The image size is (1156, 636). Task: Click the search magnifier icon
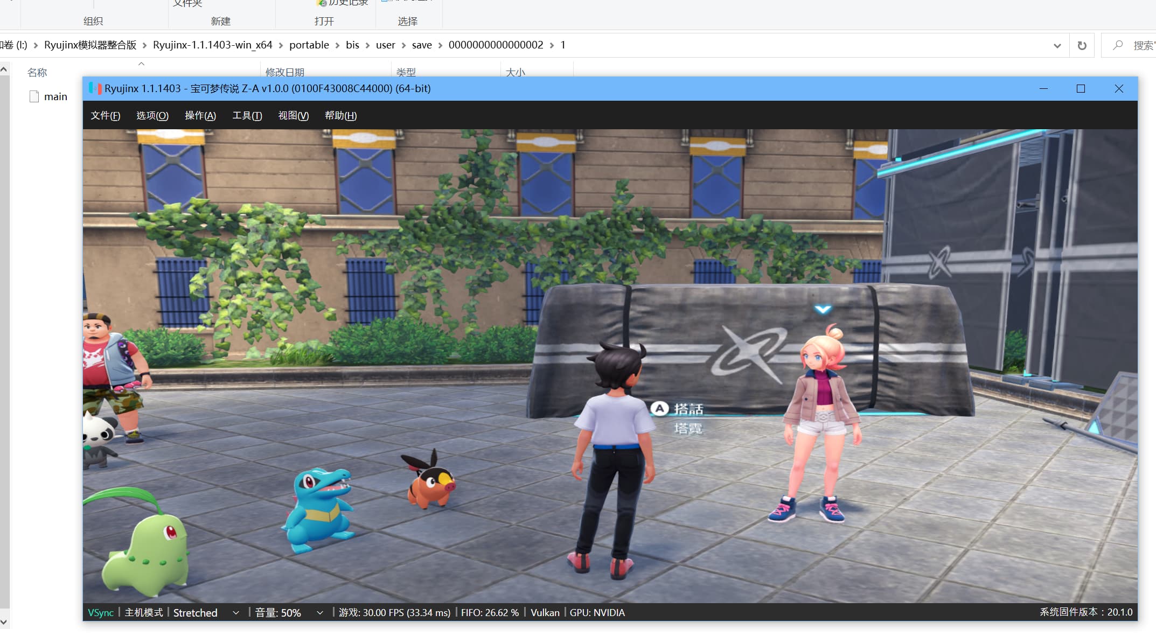click(1118, 45)
